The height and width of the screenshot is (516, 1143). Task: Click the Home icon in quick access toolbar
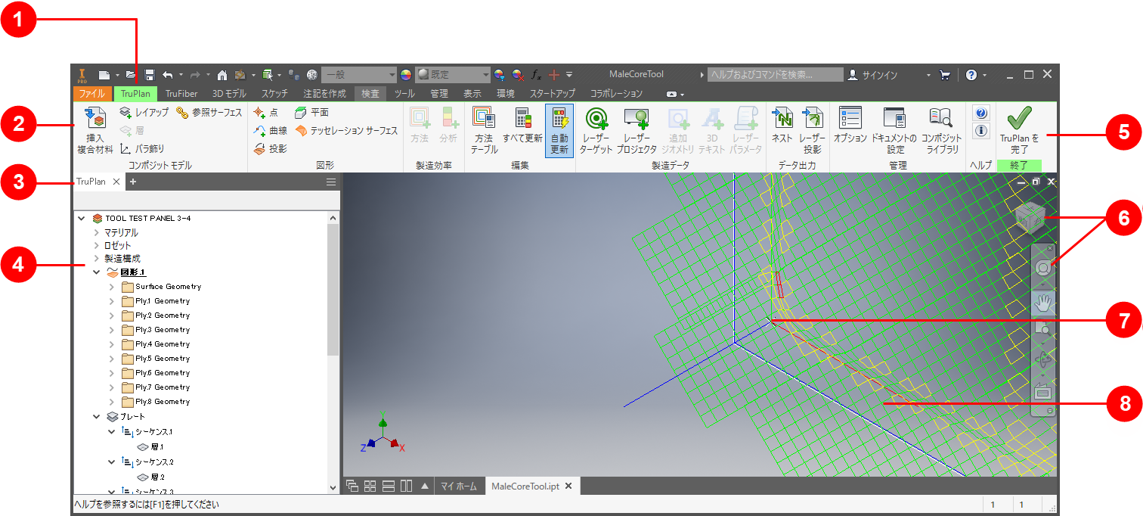coord(222,75)
